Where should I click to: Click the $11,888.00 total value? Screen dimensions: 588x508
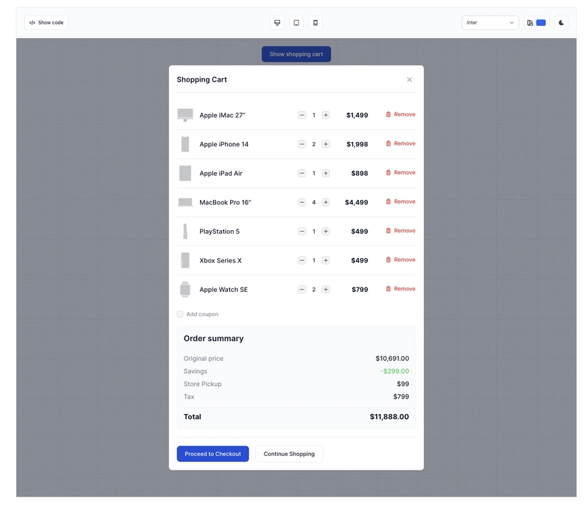[x=390, y=416]
